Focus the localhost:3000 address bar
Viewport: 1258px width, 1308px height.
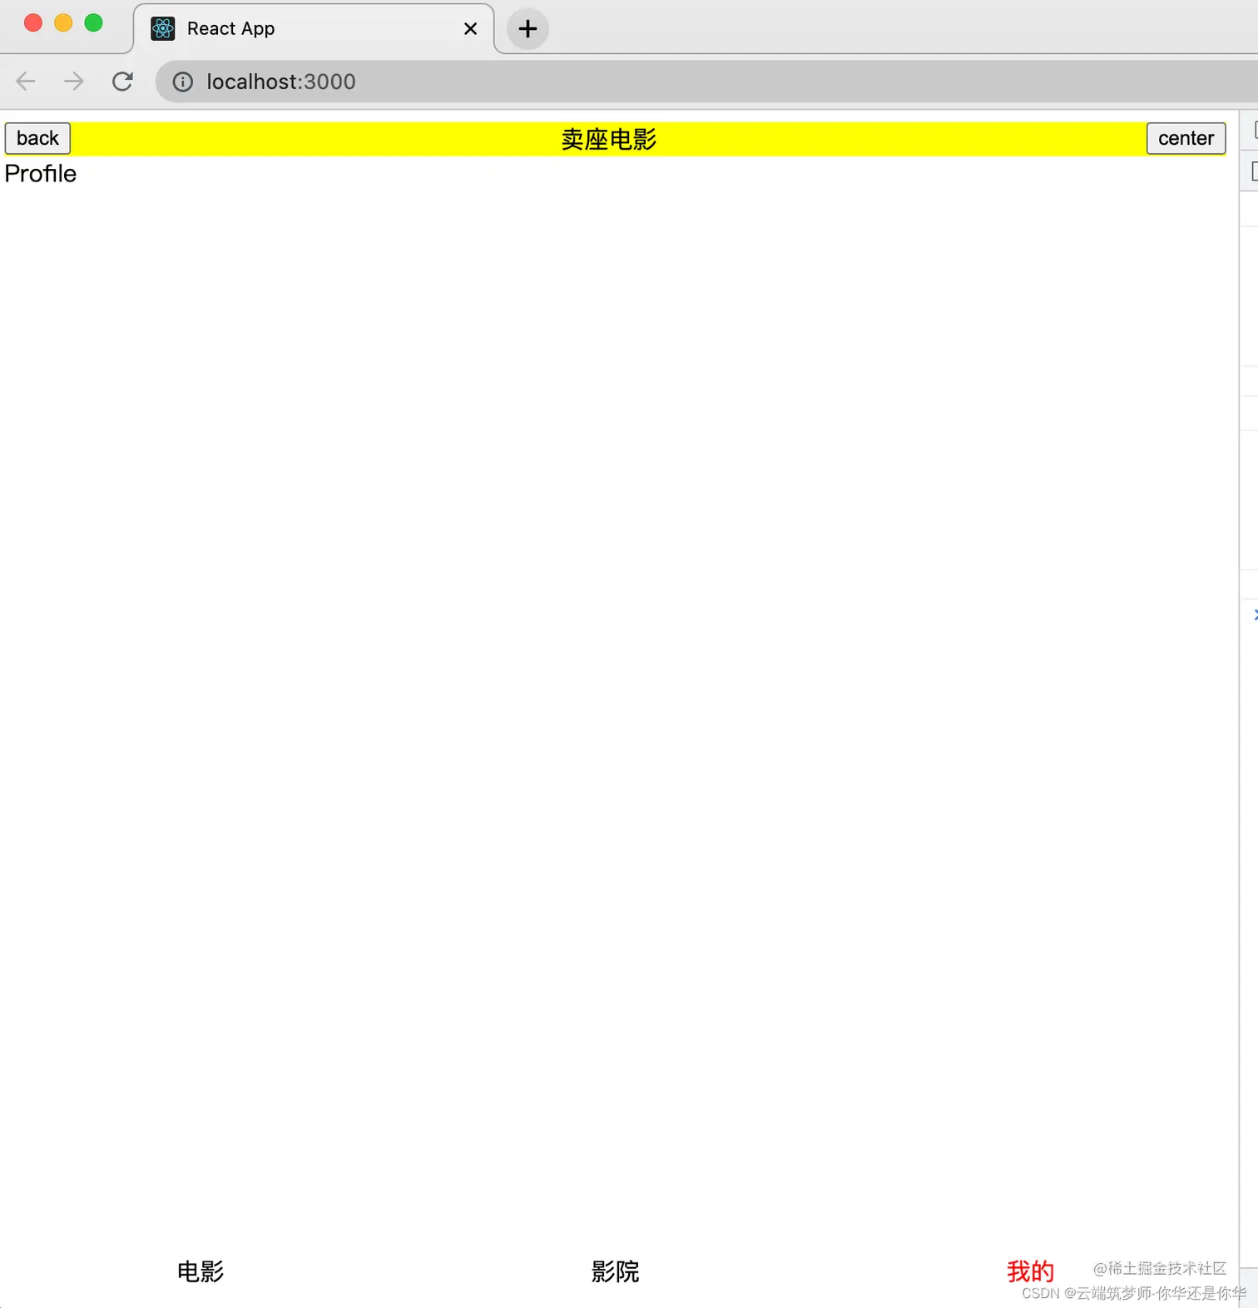tap(707, 82)
